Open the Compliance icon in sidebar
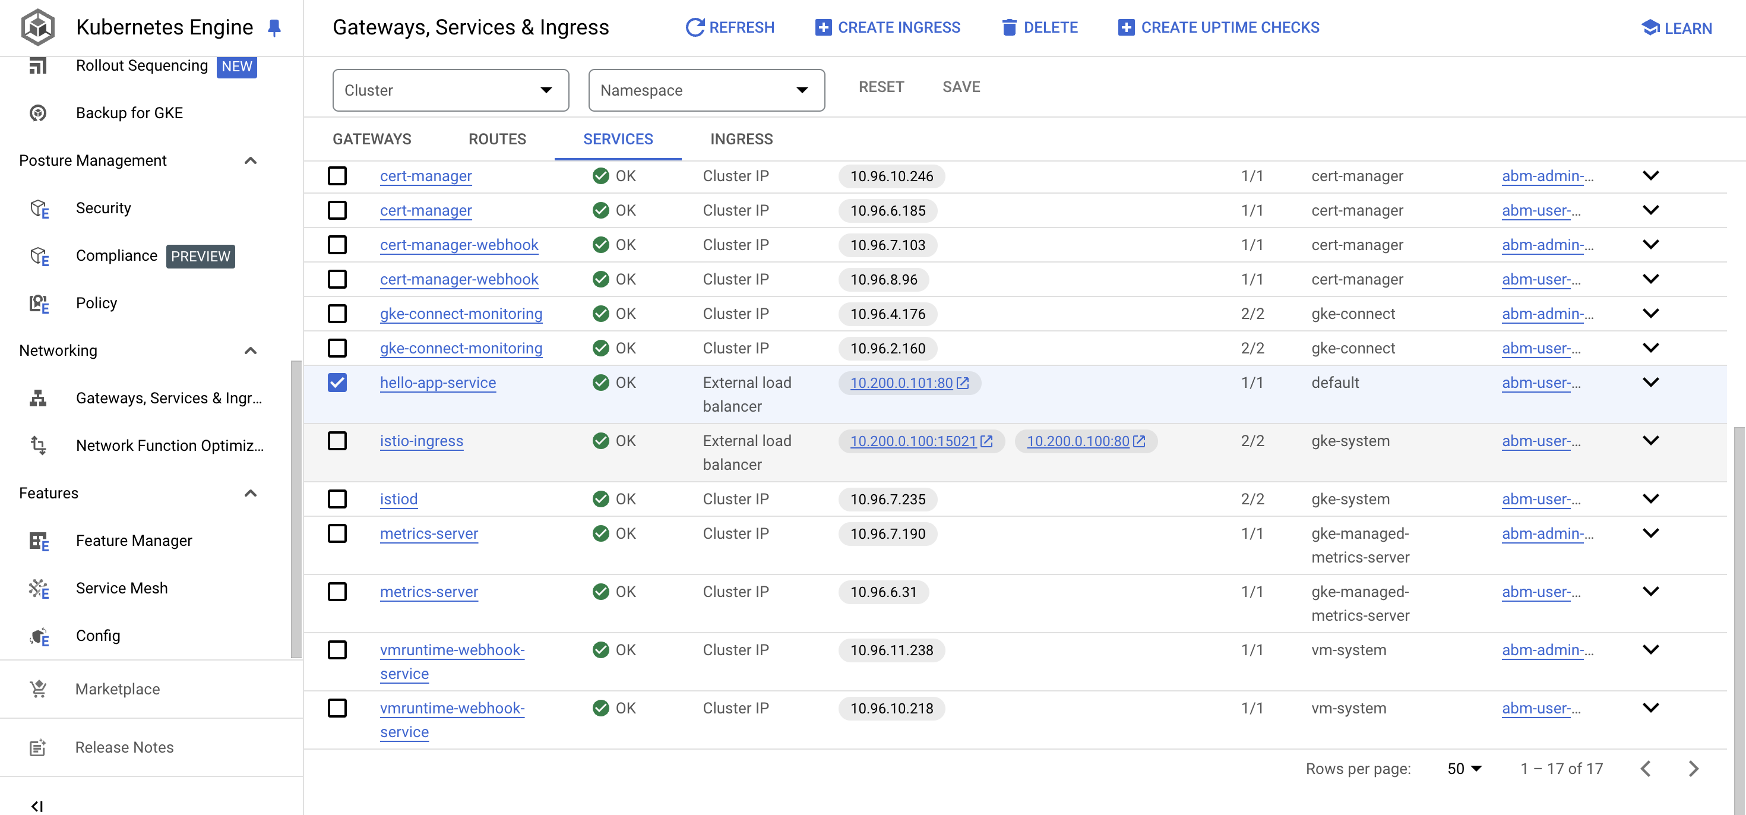 point(39,255)
